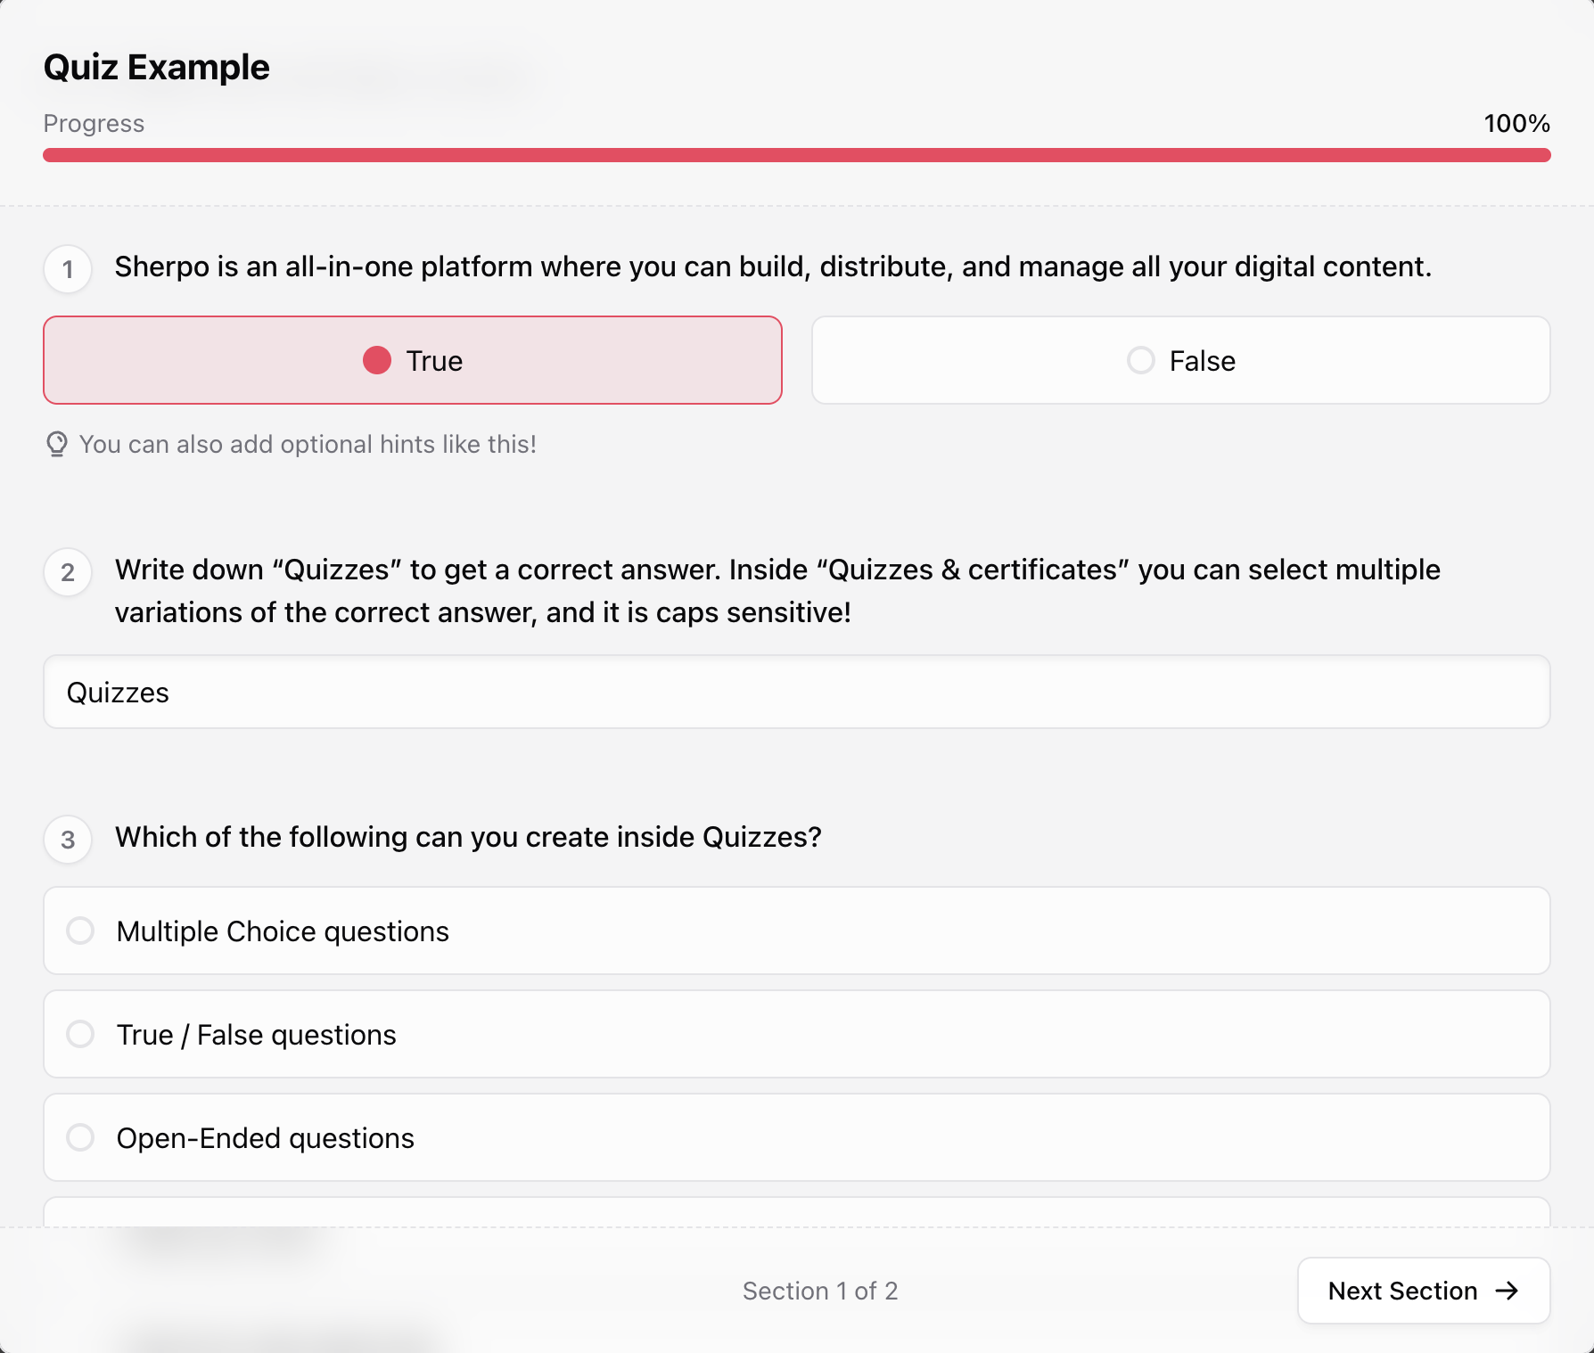Click the Next Section button
Screen dimensions: 1594x1353
(x=1423, y=1291)
